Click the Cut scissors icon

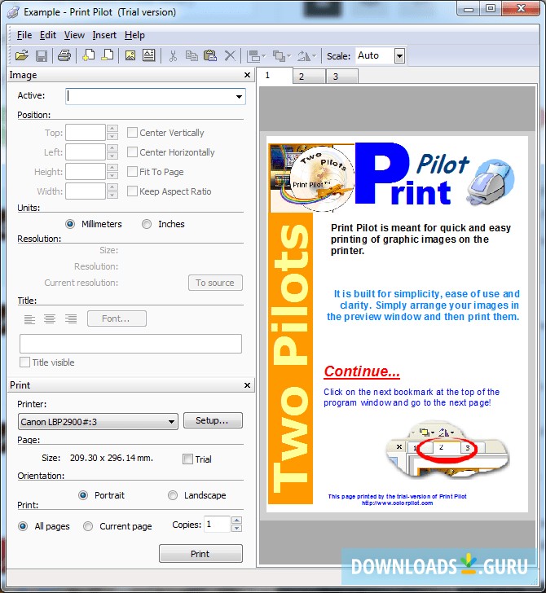coord(173,56)
